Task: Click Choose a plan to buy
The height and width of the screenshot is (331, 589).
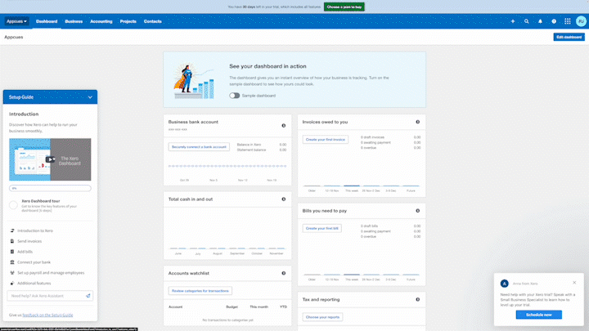Action: 344,7
